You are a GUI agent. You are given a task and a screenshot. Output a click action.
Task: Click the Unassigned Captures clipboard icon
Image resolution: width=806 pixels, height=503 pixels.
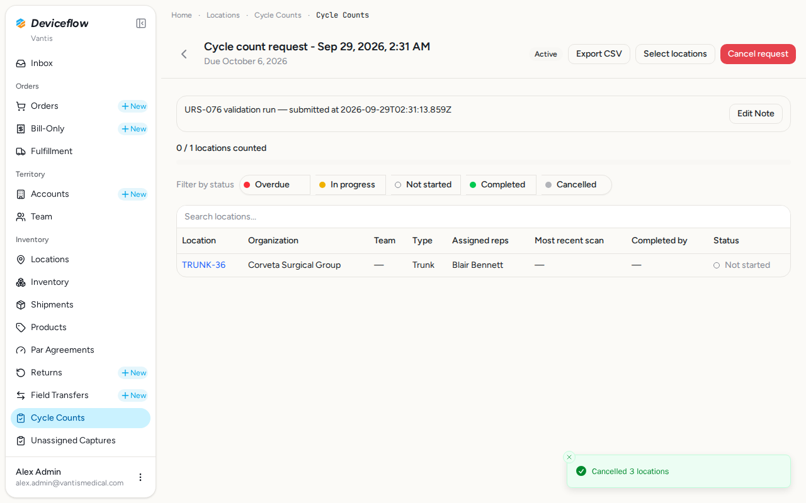[x=21, y=441]
